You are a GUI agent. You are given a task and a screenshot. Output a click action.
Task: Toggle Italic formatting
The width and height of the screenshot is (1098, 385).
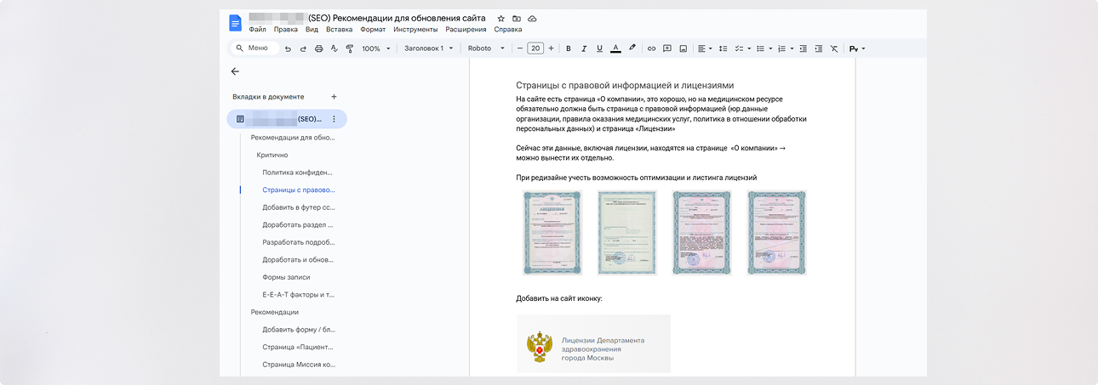584,48
